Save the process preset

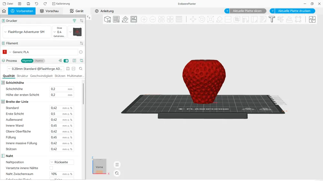[x=68, y=69]
